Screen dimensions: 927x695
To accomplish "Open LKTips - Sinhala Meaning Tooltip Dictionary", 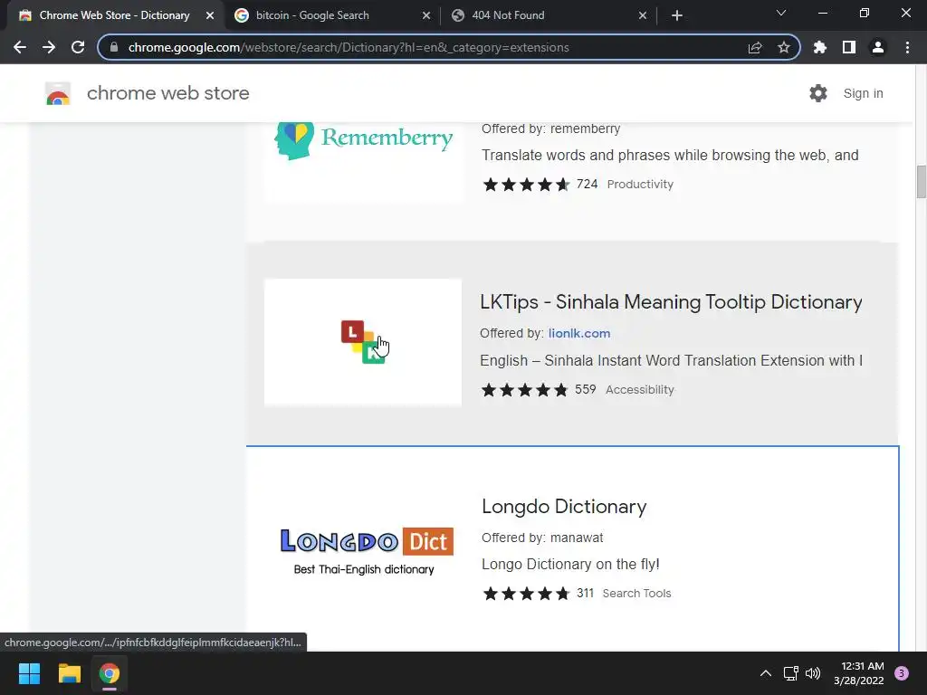I will pyautogui.click(x=671, y=302).
